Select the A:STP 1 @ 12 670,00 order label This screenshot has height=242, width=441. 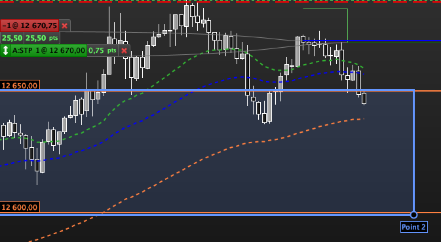click(x=48, y=50)
